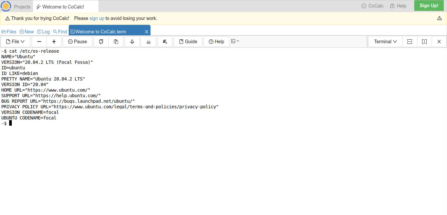Click the bugs.launchpad.net URL in terminal output
The height and width of the screenshot is (215, 447).
(88, 101)
